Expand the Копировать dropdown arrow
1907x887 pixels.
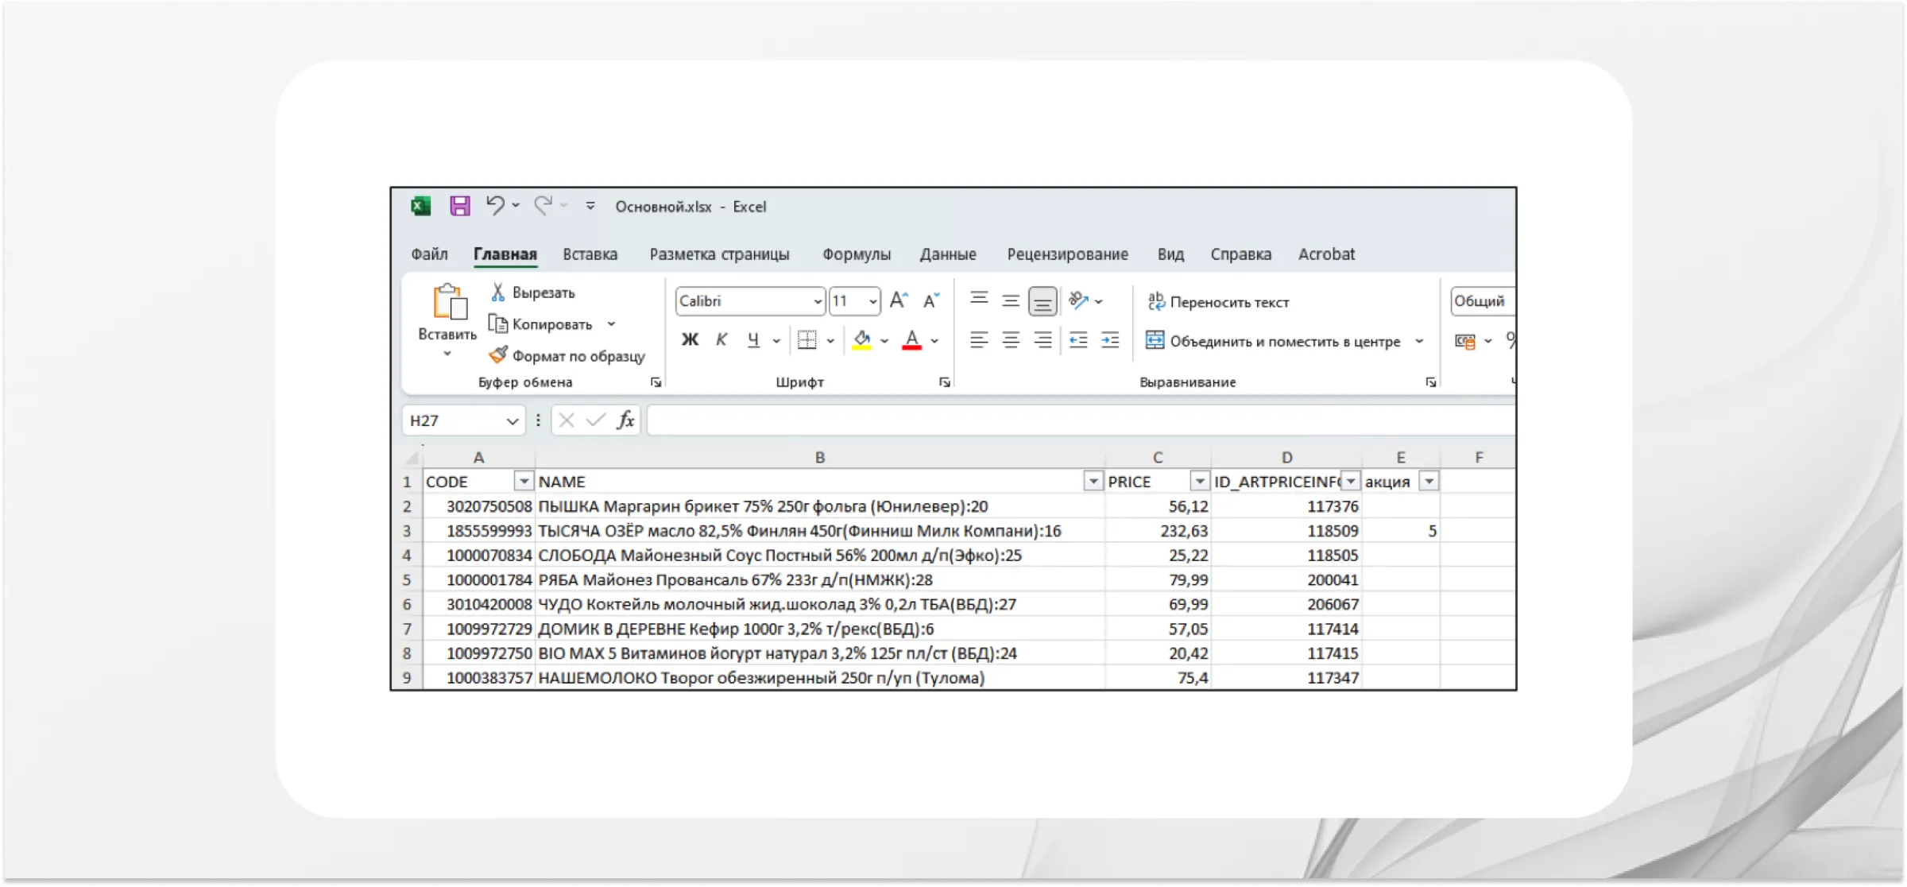tap(611, 324)
